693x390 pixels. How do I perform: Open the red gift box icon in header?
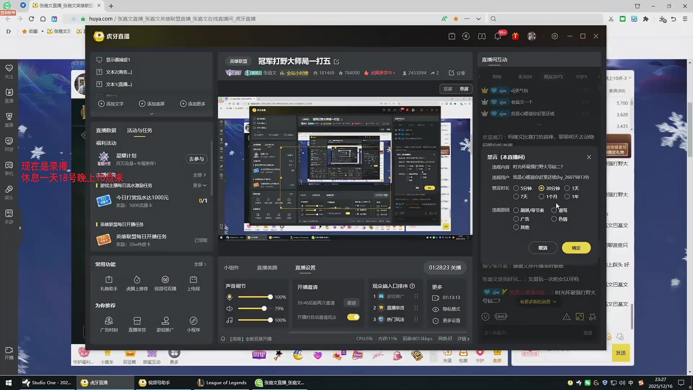click(515, 36)
